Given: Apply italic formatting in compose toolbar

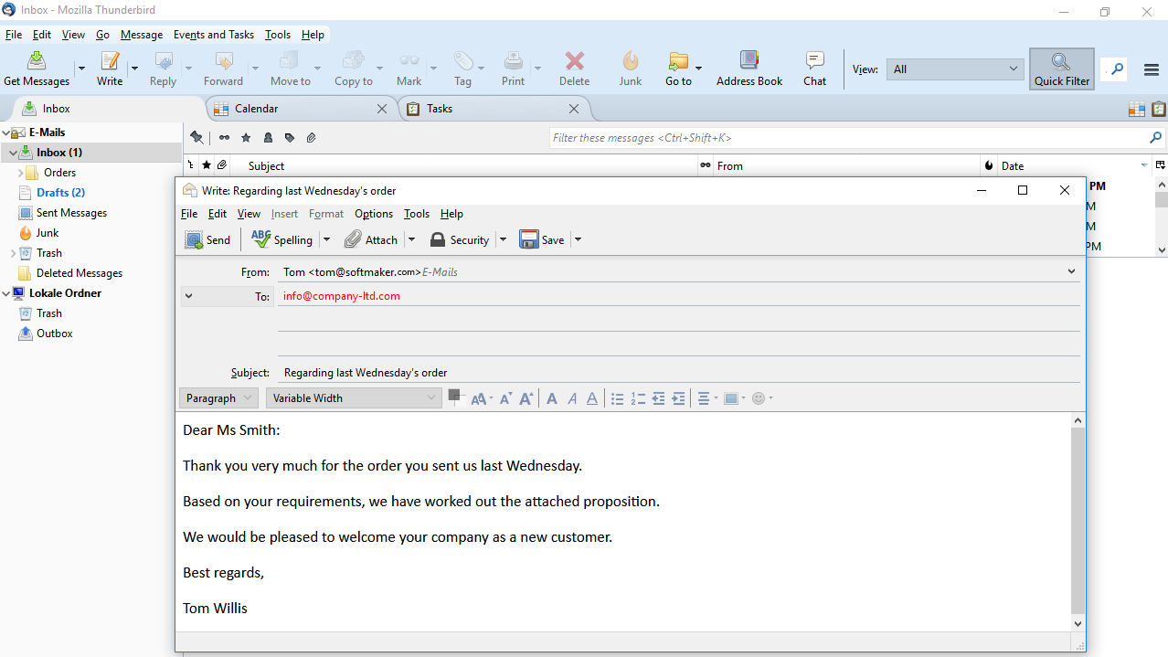Looking at the screenshot, I should tap(572, 398).
